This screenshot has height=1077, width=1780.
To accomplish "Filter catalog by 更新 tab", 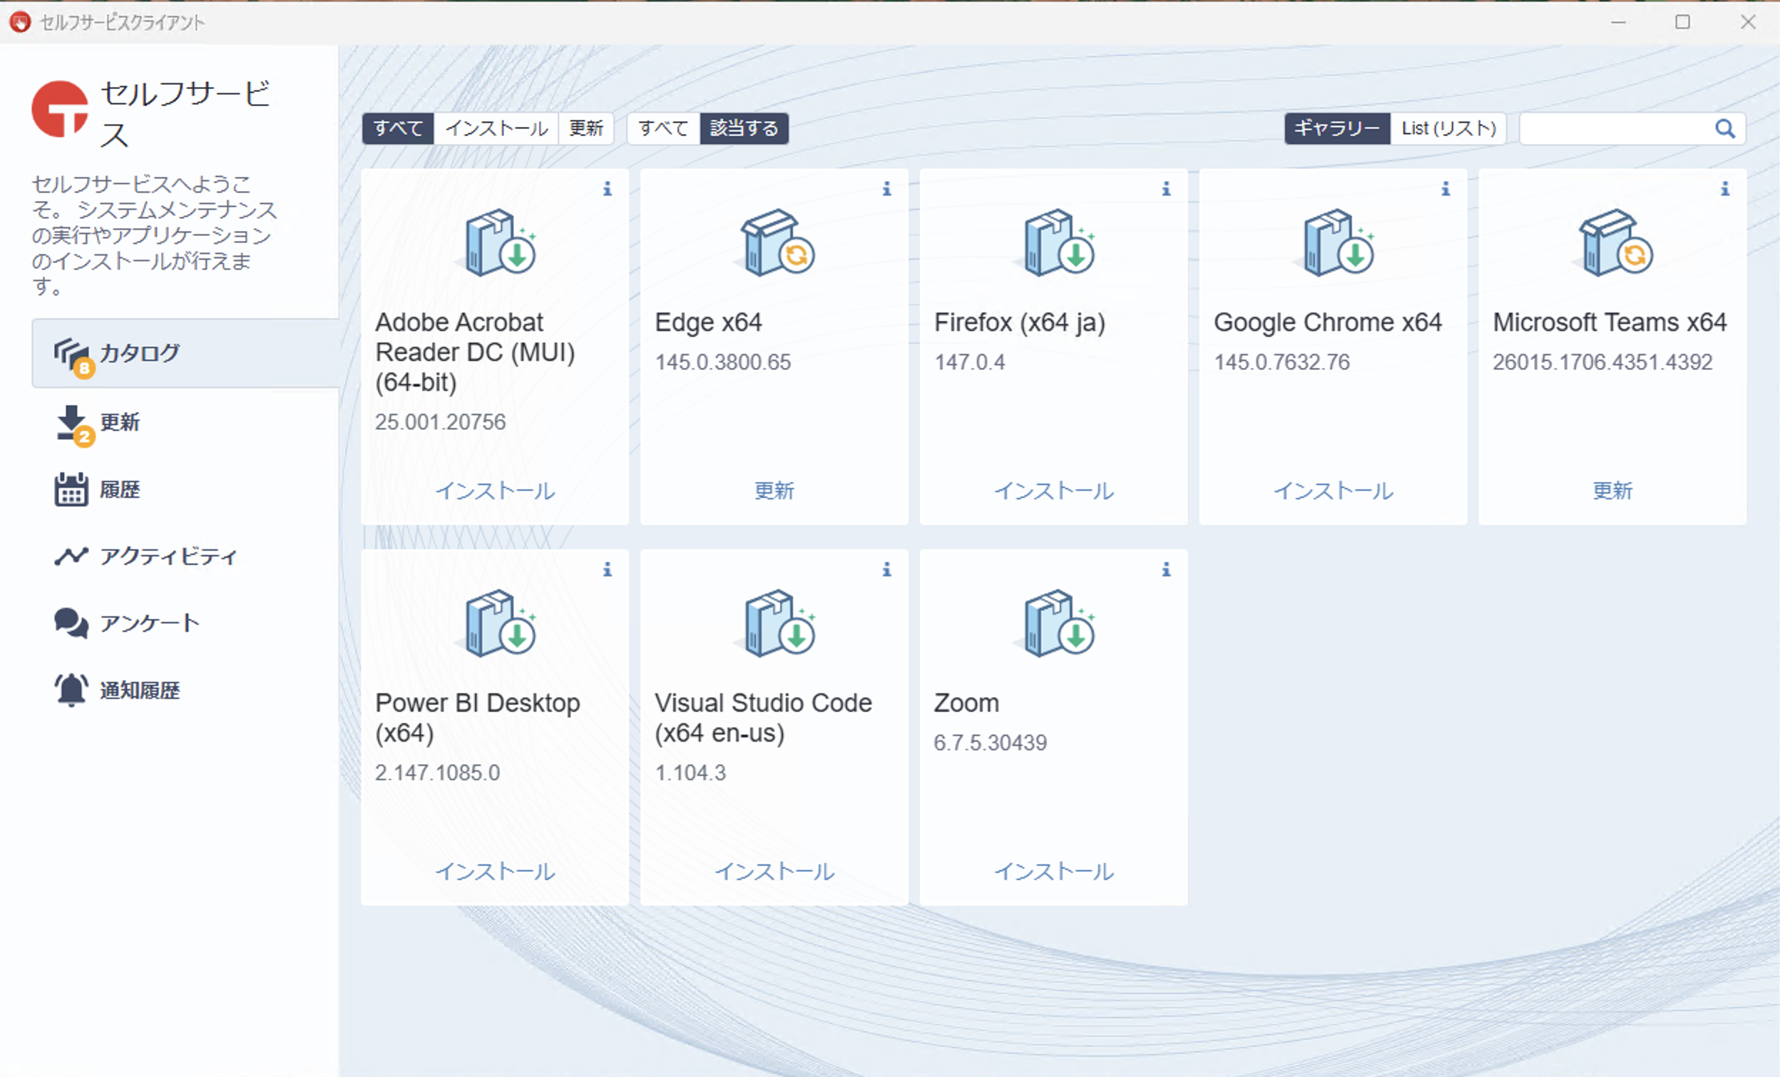I will click(585, 128).
